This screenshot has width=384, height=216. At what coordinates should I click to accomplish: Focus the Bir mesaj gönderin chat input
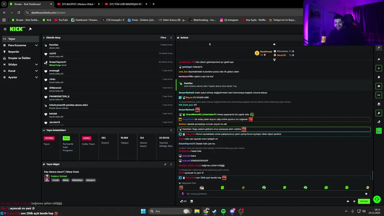pyautogui.click(x=274, y=194)
